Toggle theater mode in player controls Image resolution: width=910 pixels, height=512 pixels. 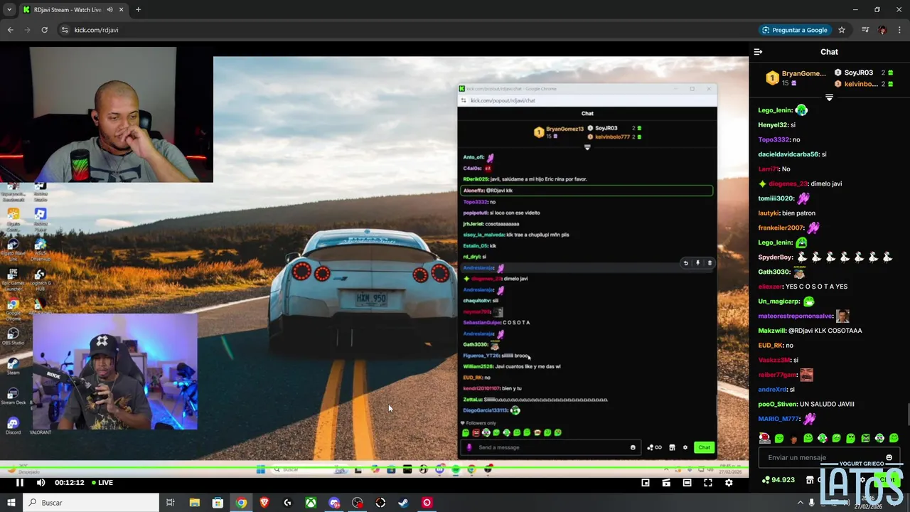(687, 483)
